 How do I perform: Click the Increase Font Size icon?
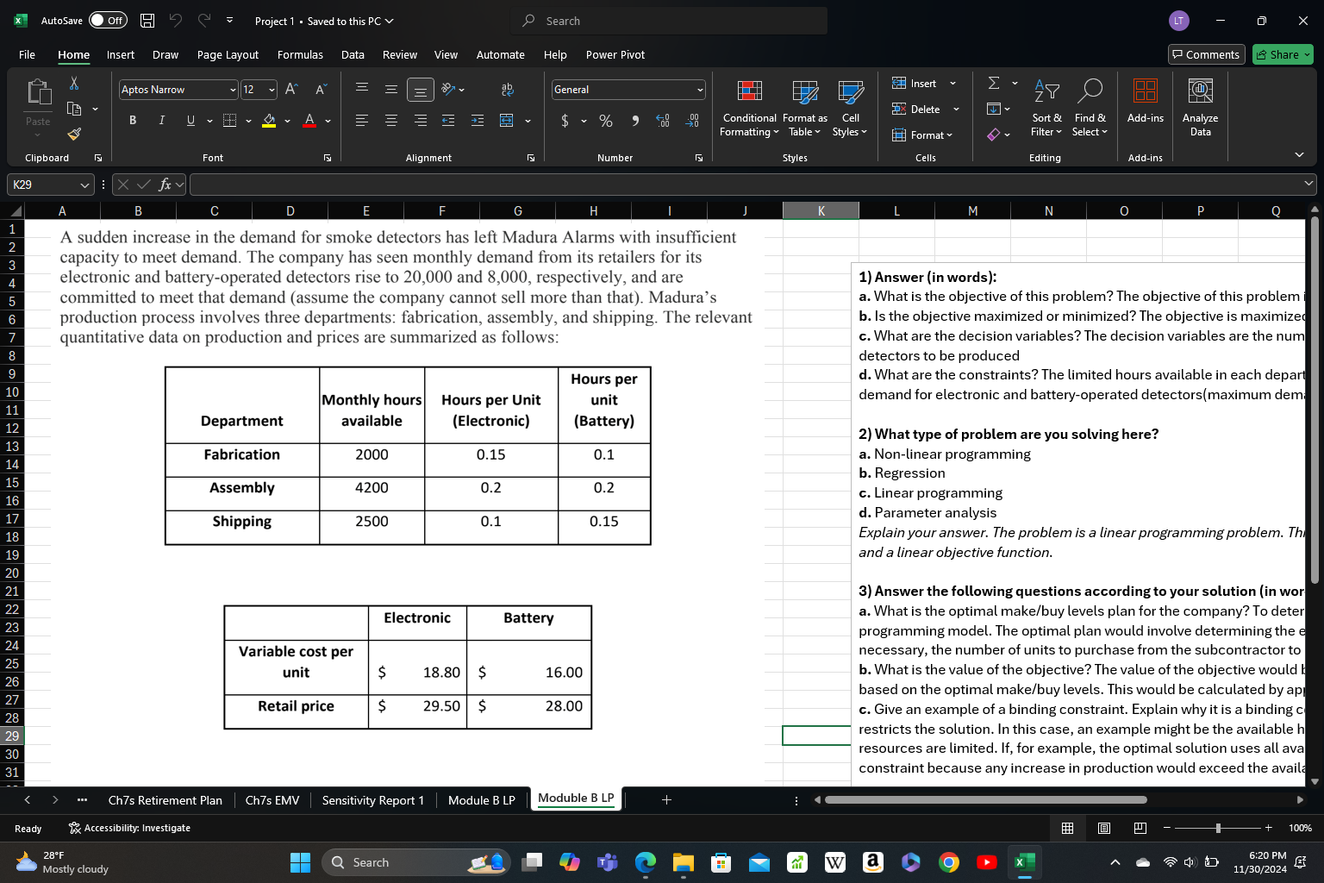click(x=291, y=90)
